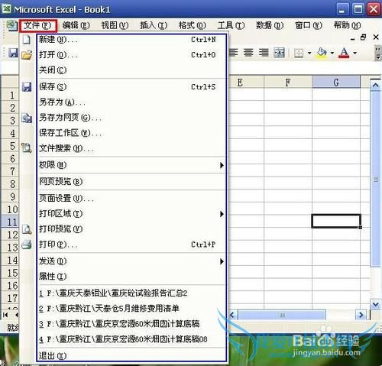Select row 5 header
Screen dimensions: 382x366
point(11,146)
